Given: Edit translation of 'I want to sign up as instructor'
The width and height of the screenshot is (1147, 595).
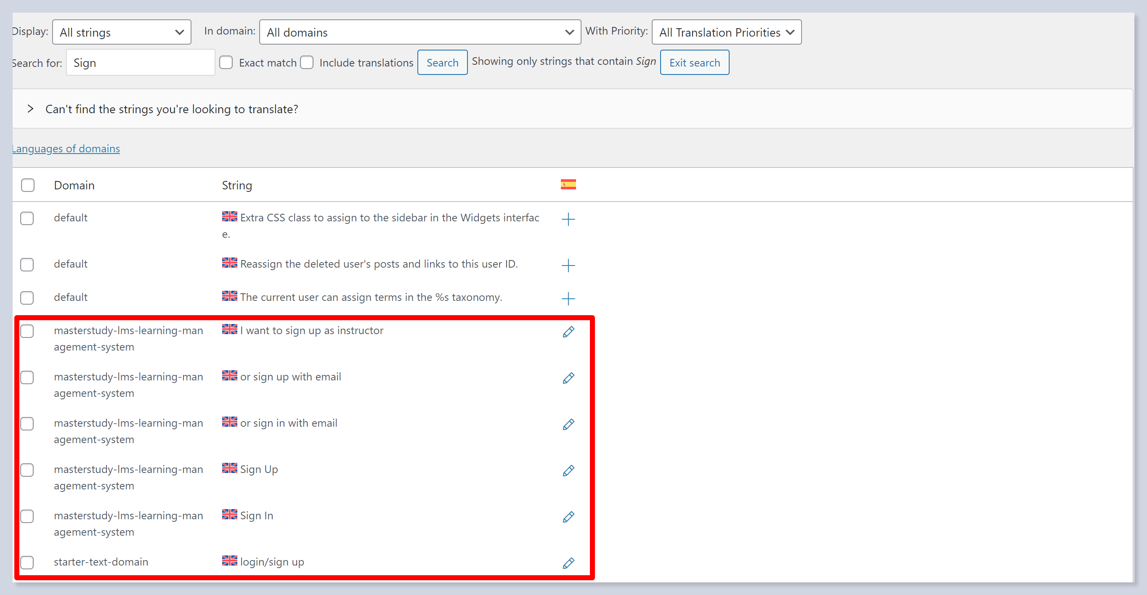Looking at the screenshot, I should click(568, 332).
